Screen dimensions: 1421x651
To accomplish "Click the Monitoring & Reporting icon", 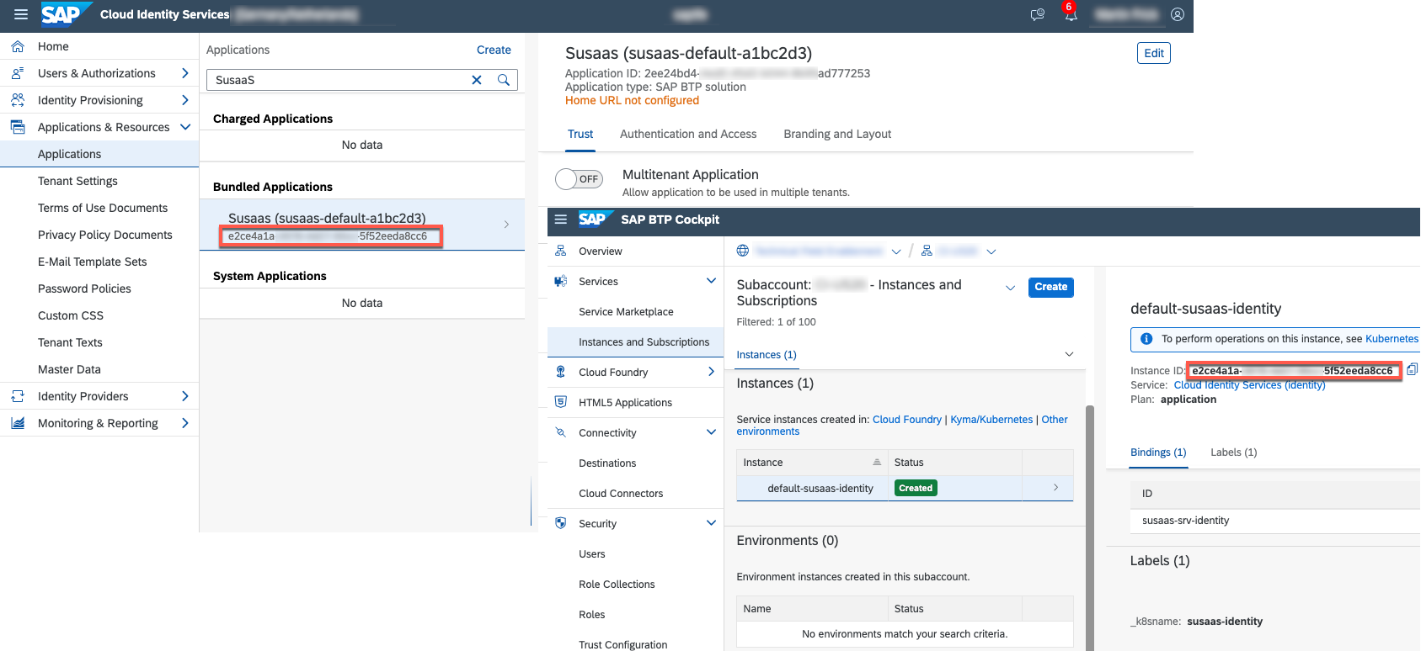I will click(x=18, y=423).
